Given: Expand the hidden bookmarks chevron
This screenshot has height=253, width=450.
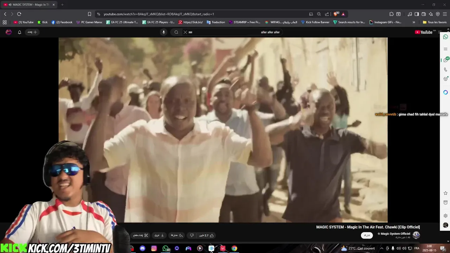Looking at the screenshot, I should [414, 22].
